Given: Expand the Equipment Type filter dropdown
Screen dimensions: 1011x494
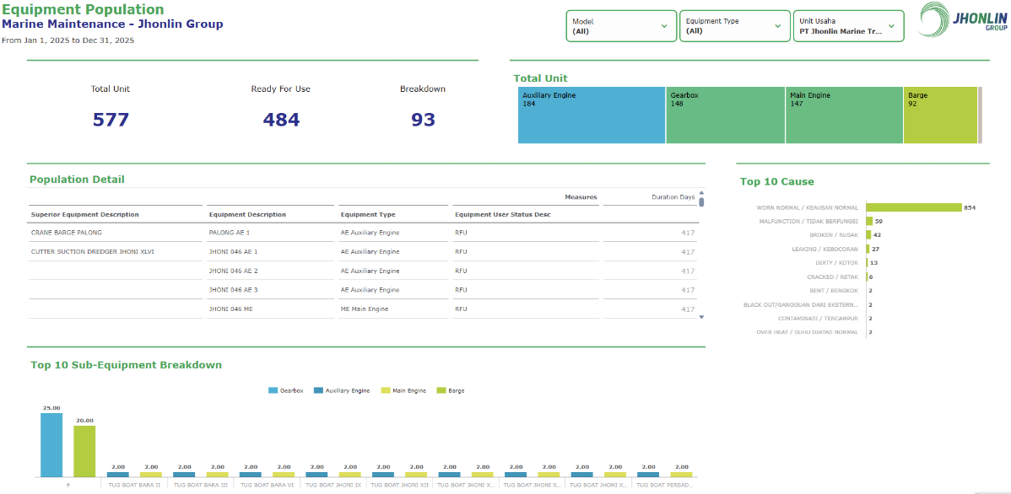Looking at the screenshot, I should coord(734,26).
